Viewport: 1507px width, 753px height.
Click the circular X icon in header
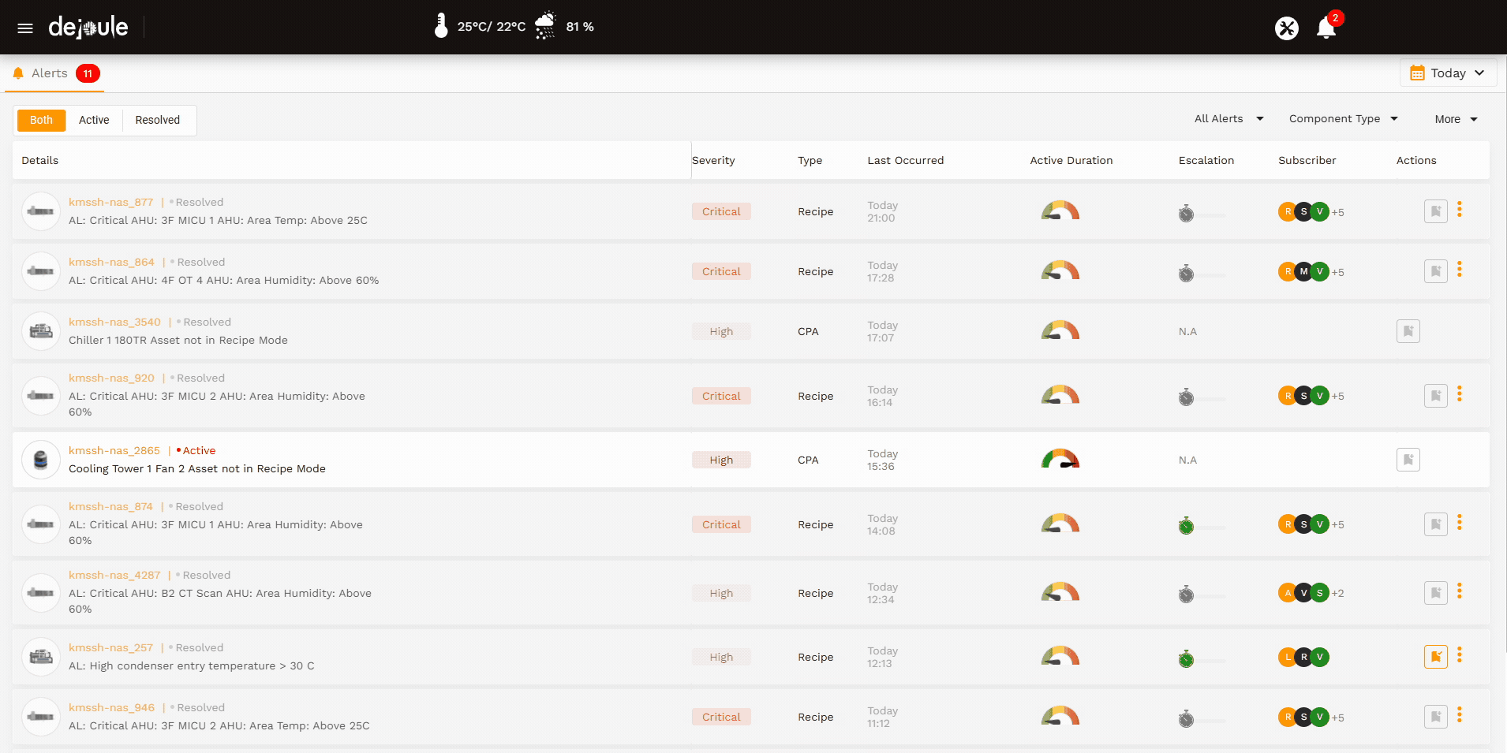(1286, 28)
